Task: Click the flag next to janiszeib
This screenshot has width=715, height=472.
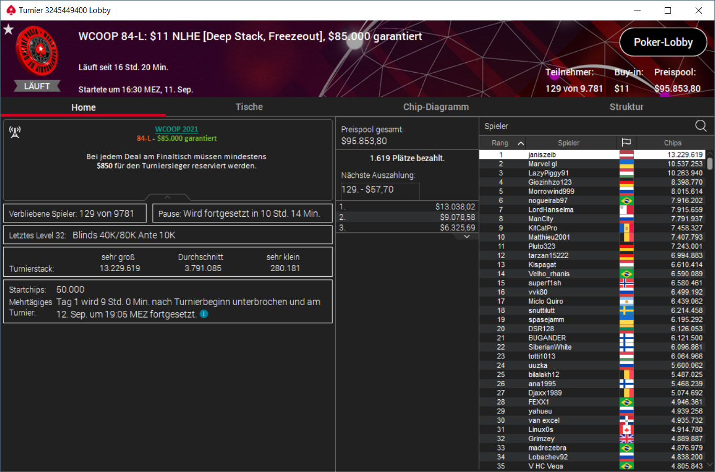Action: tap(626, 155)
